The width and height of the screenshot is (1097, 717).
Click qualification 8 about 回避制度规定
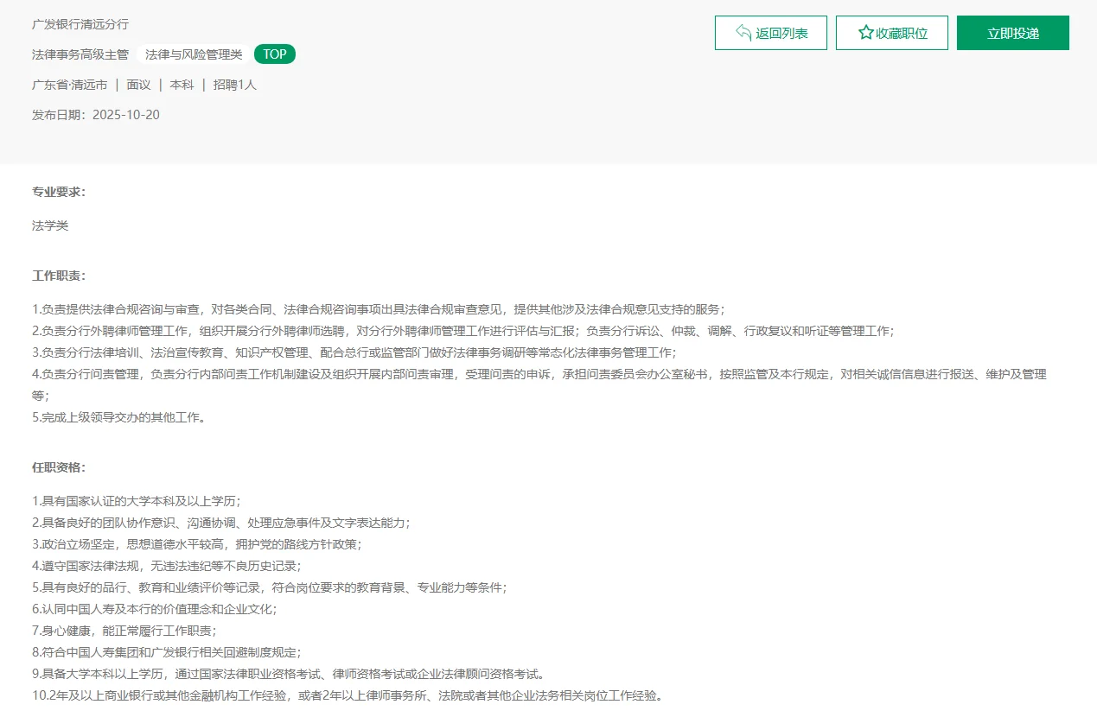[x=167, y=652]
